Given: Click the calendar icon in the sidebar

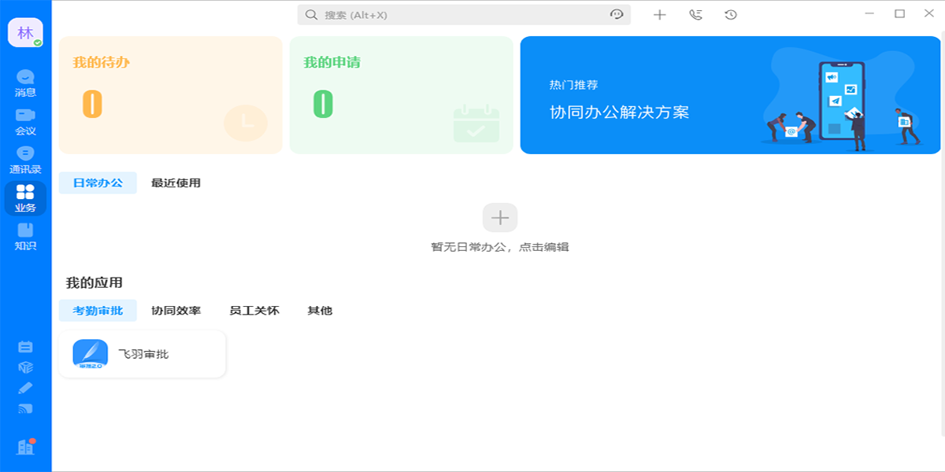Looking at the screenshot, I should coord(25,347).
